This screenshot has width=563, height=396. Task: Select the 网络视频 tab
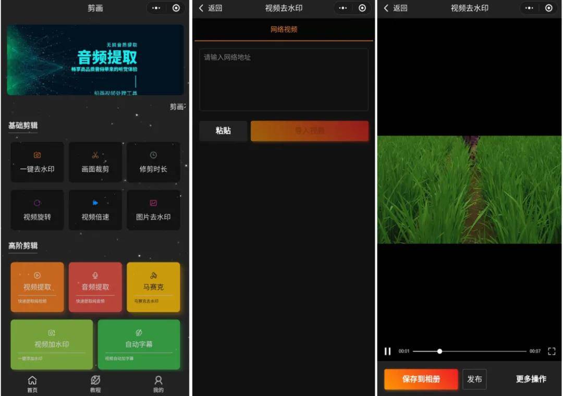(x=284, y=30)
